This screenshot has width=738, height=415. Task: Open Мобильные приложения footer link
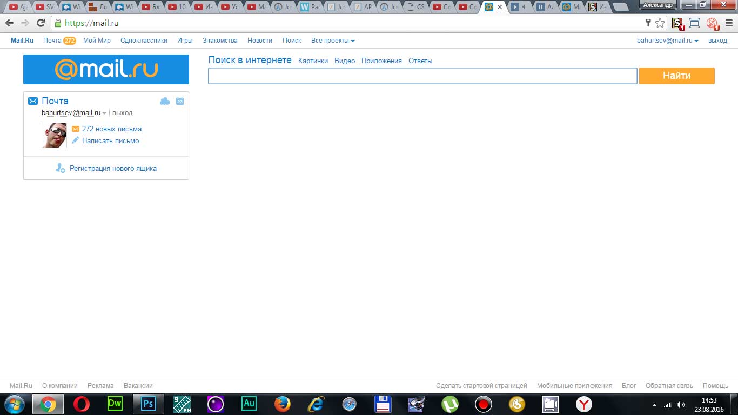click(574, 386)
